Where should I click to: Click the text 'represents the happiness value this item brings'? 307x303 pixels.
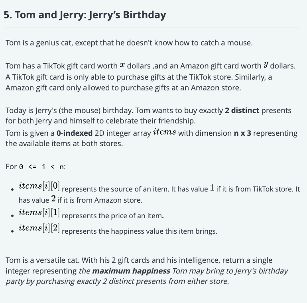tap(140, 231)
